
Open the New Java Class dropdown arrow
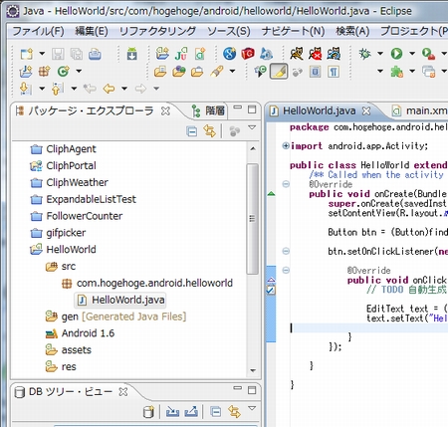(79, 72)
